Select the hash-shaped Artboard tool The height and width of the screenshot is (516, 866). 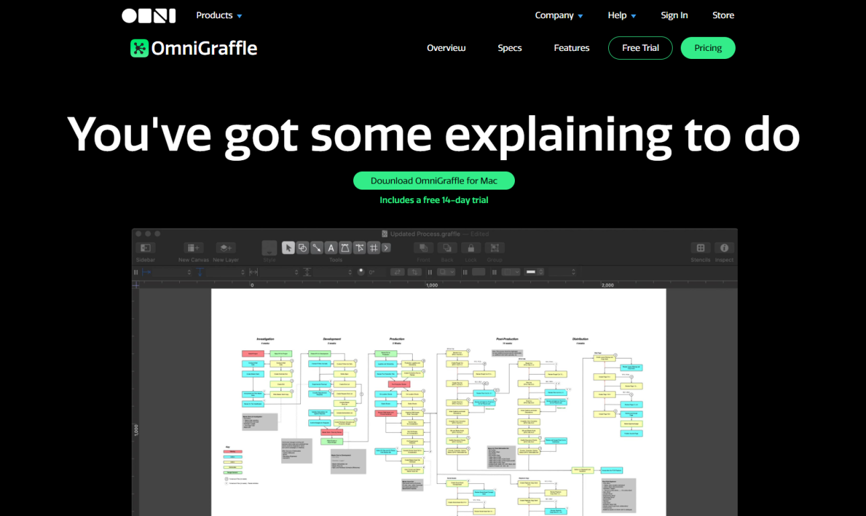coord(373,248)
